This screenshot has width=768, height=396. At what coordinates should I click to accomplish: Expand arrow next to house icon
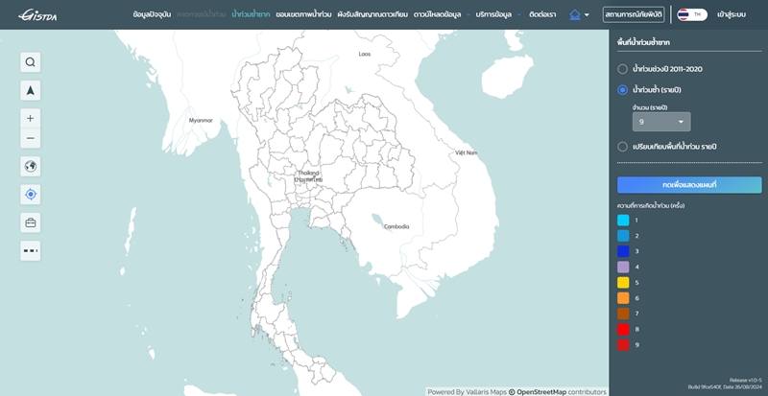587,15
